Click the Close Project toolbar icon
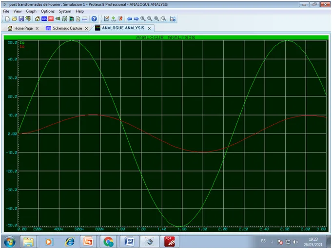 click(28, 19)
